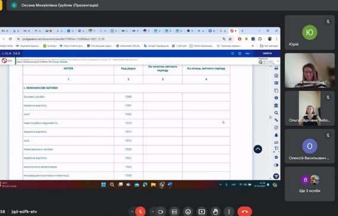Open the Google Переклад bookmark

157,46
